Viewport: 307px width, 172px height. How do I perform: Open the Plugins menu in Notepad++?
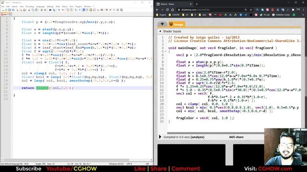coord(79,6)
